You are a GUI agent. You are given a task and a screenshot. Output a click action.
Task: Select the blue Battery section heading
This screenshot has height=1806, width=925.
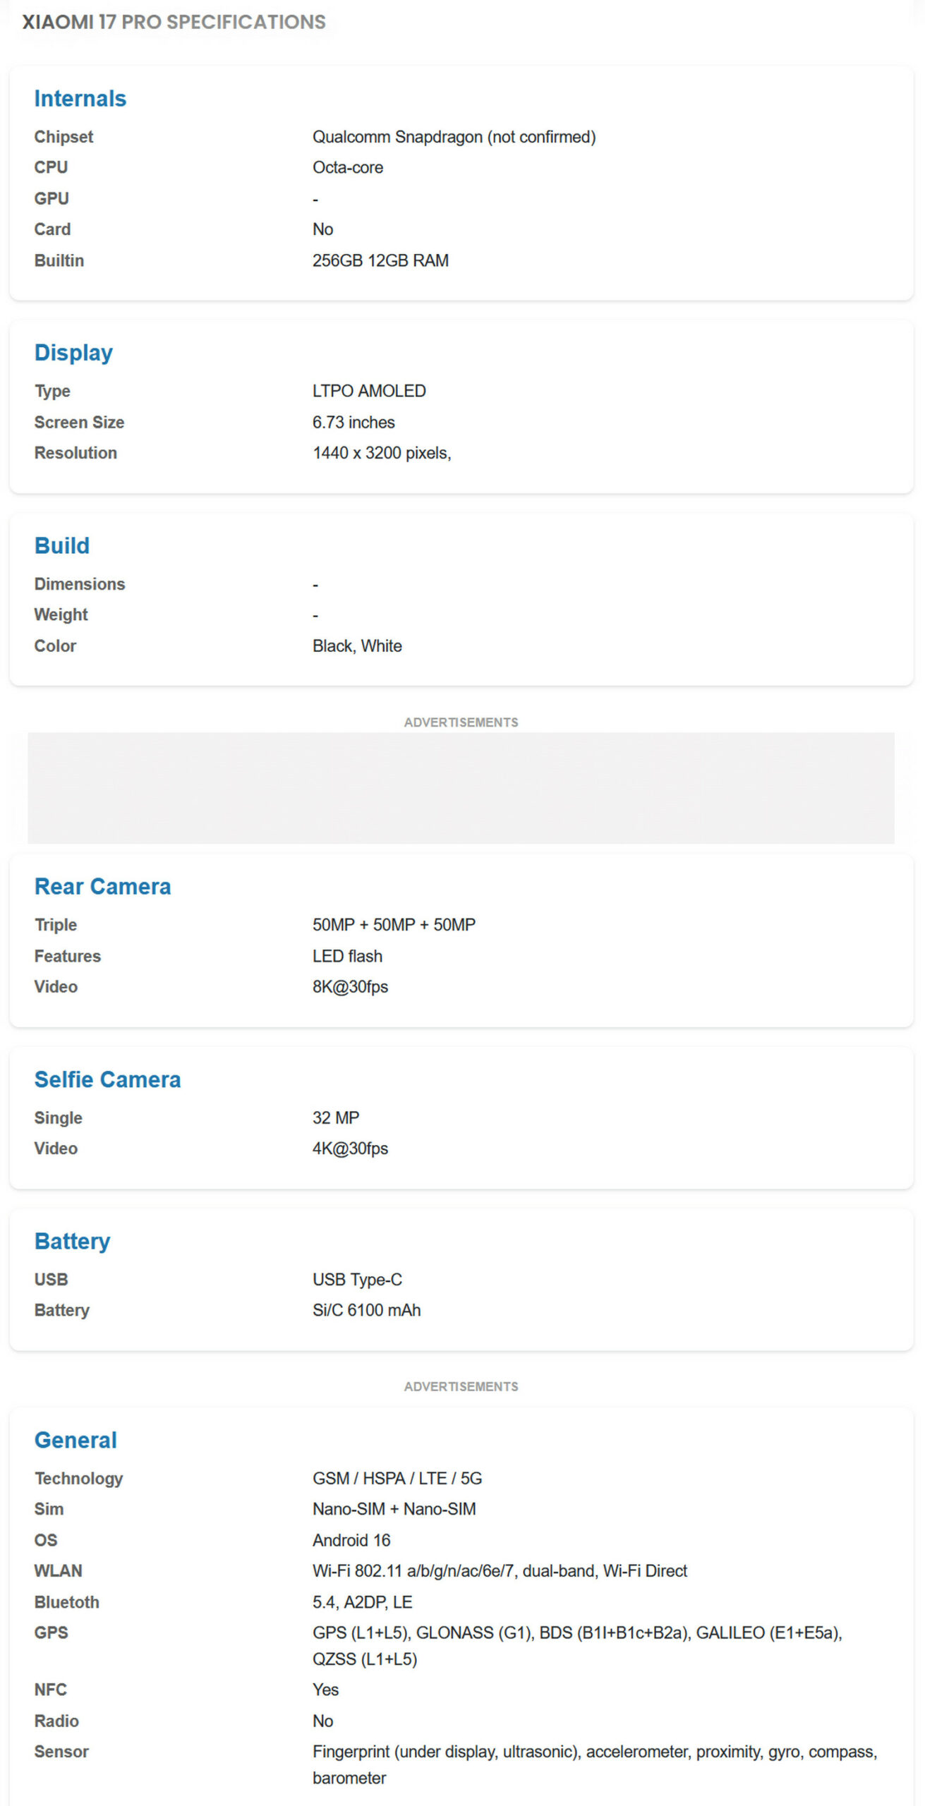pyautogui.click(x=73, y=1242)
